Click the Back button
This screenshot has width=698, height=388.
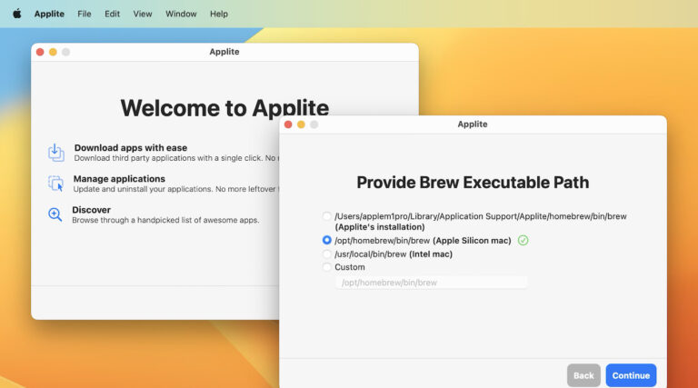coord(583,375)
